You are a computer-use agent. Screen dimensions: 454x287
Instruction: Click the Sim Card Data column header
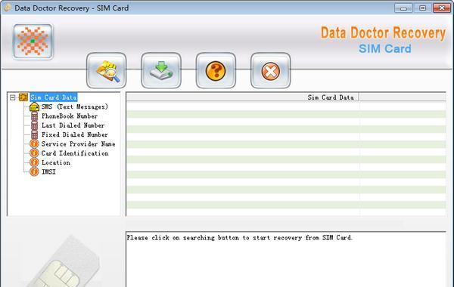(243, 97)
